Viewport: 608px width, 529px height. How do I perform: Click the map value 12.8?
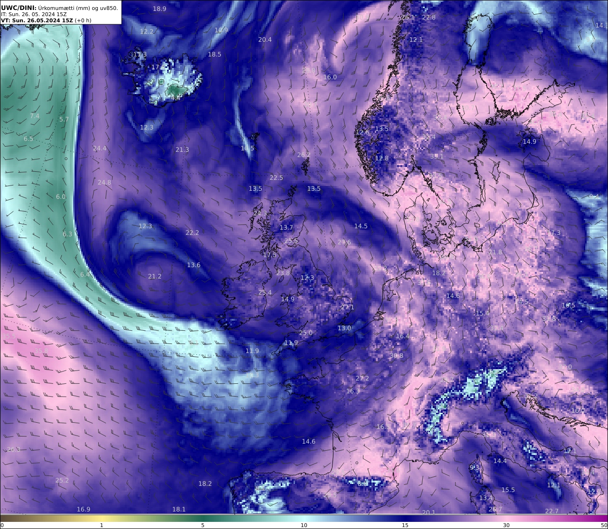click(x=382, y=158)
